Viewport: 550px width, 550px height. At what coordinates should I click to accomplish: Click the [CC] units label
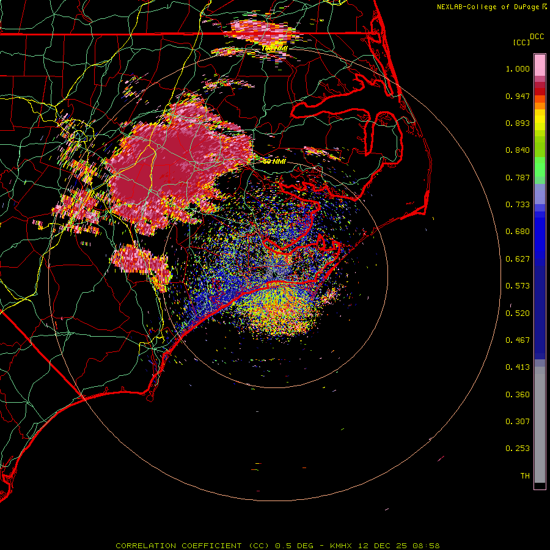521,42
